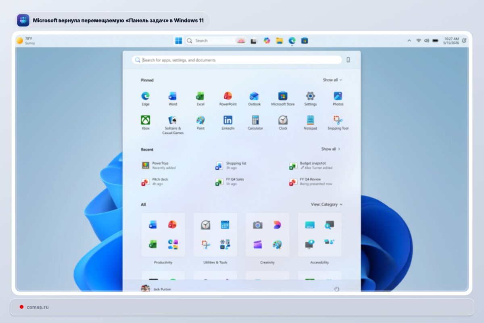
Task: Click the volume speaker icon in tray
Action: [x=427, y=40]
